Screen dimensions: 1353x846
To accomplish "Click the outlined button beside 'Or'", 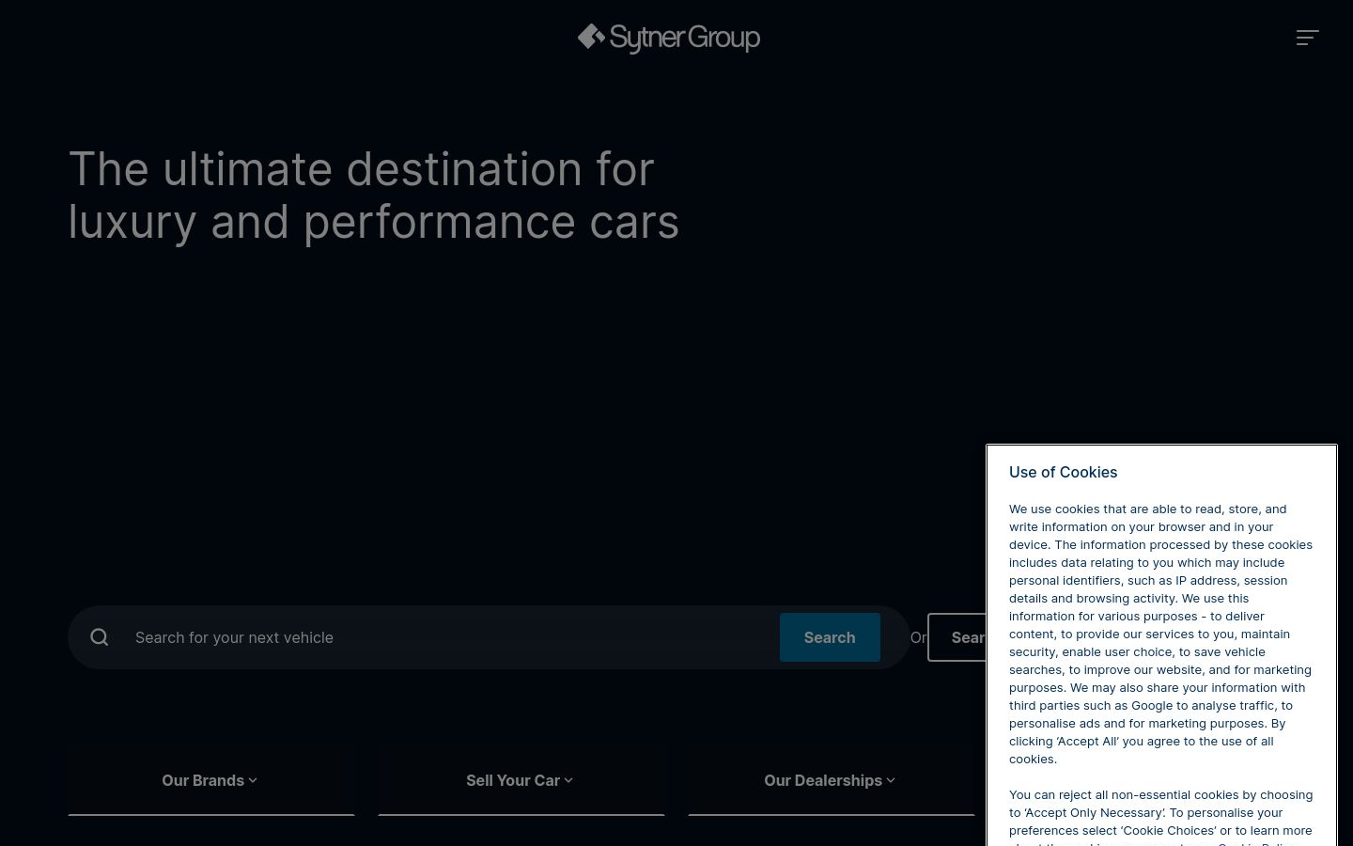I will (x=957, y=637).
